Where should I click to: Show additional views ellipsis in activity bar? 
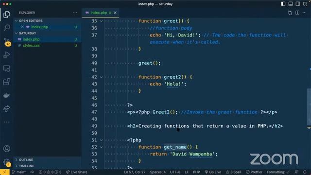[x=6, y=122]
